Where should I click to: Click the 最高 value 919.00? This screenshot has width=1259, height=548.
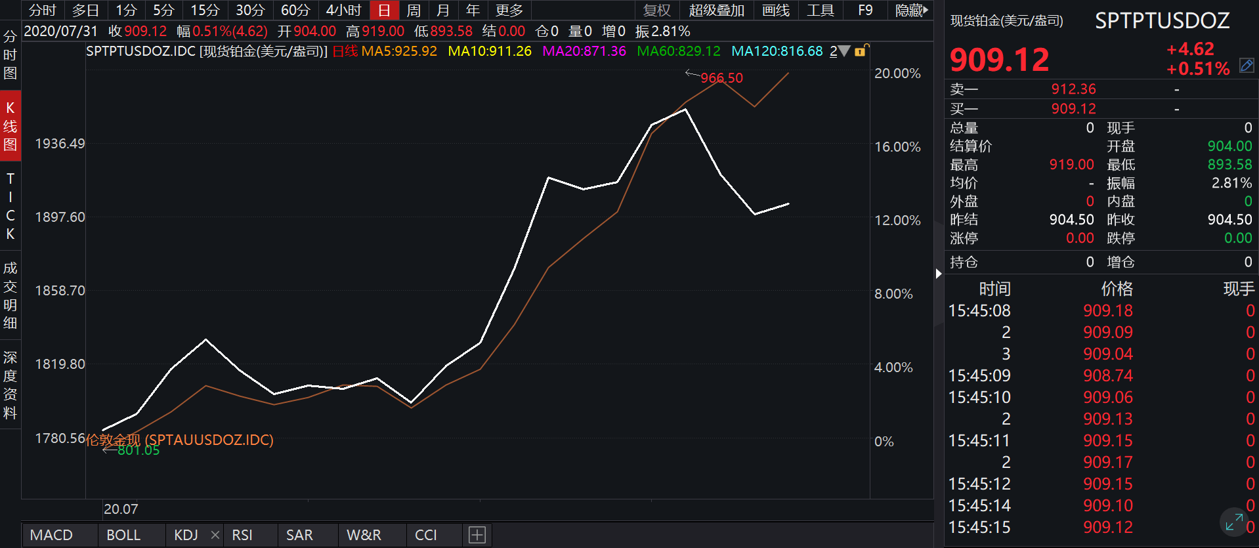tap(1072, 165)
